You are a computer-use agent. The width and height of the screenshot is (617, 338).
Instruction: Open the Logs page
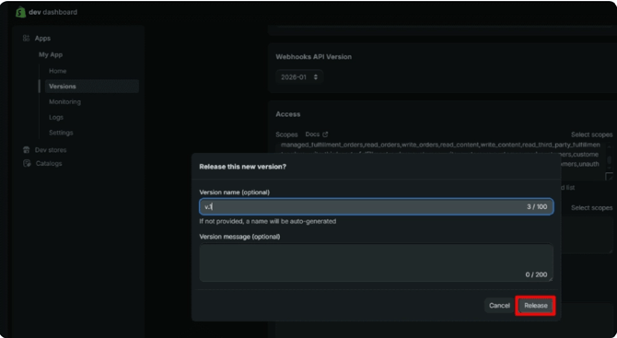pos(56,117)
